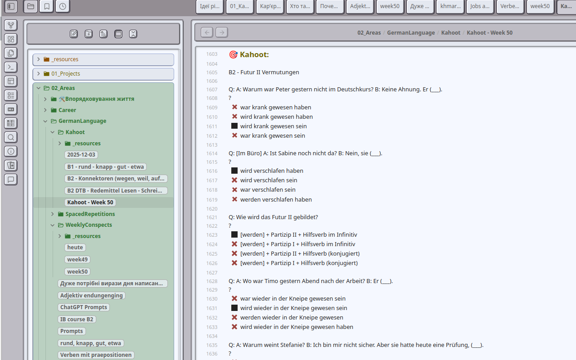Open the file explorer folder icon tab

30,7
